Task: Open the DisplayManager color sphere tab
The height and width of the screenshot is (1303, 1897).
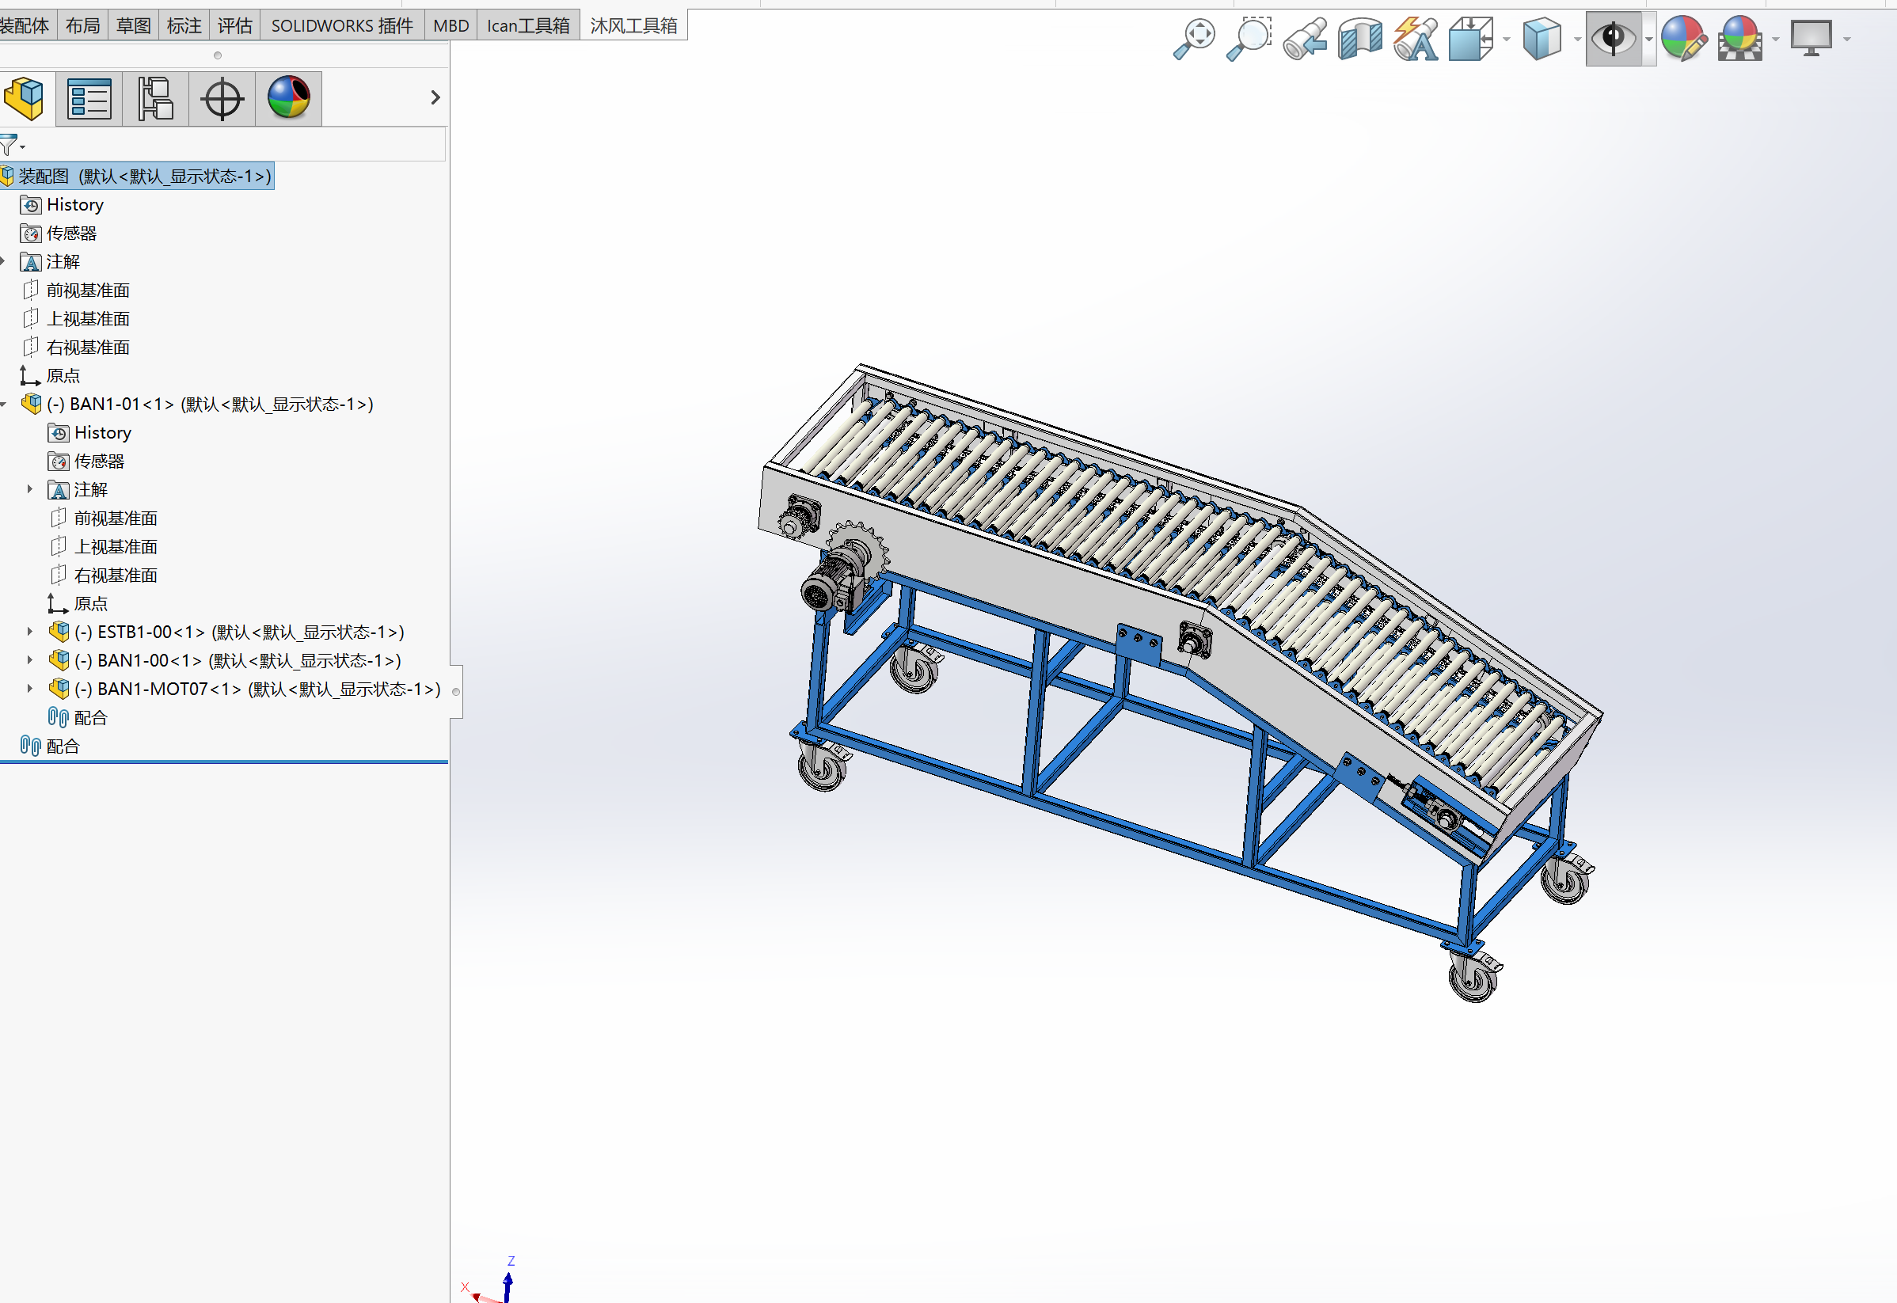Action: tap(288, 99)
